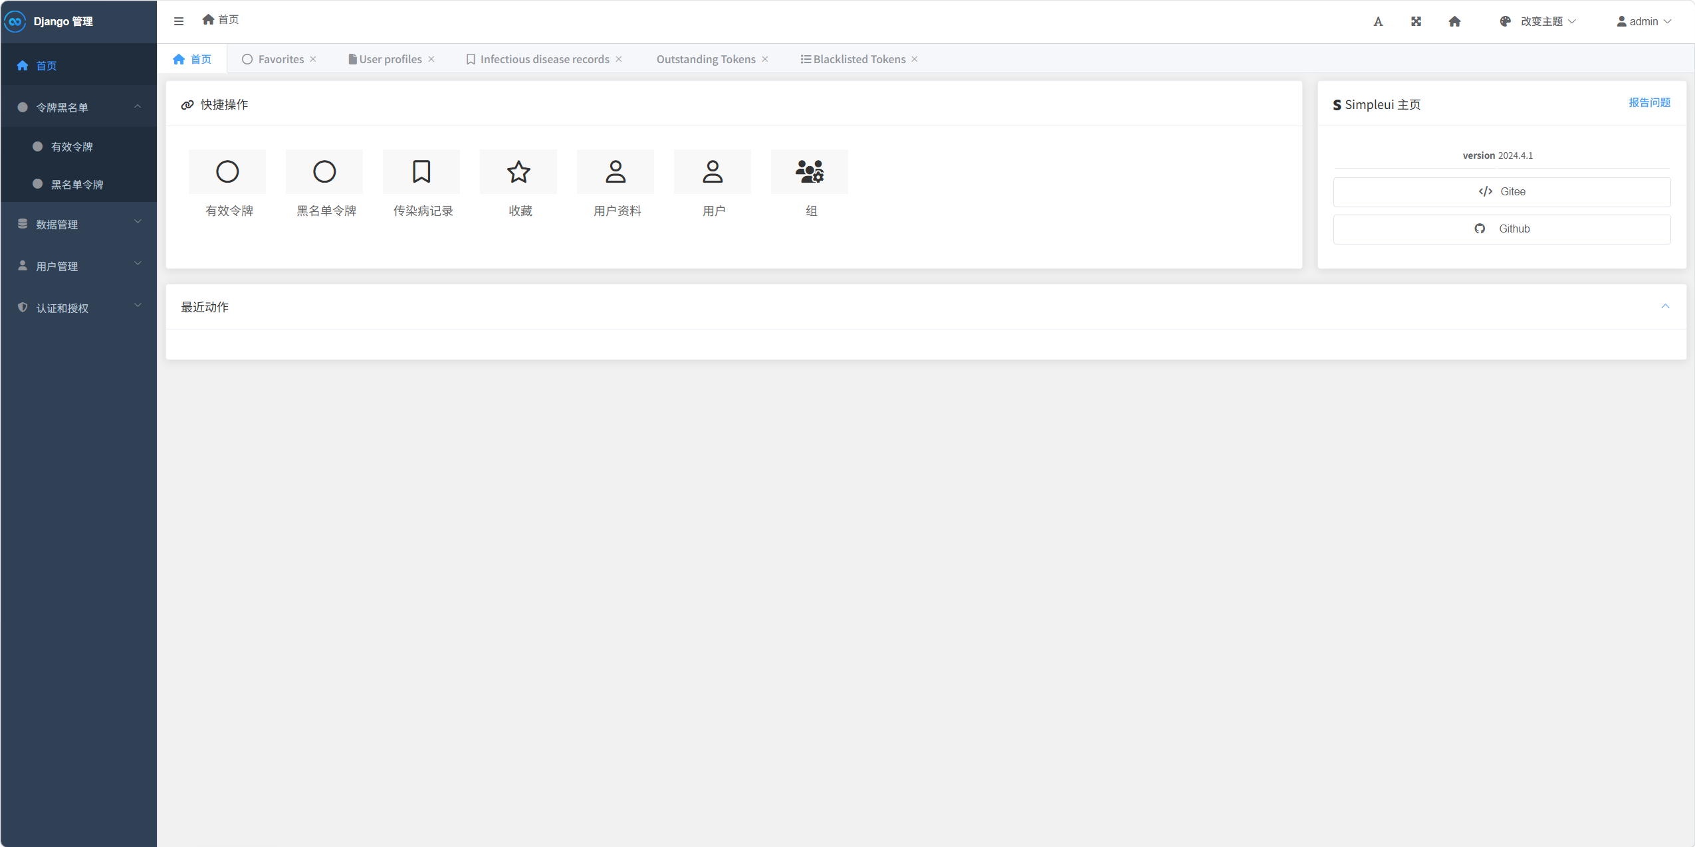This screenshot has width=1695, height=847.
Task: Open the 组 group shortcut icon
Action: click(809, 172)
